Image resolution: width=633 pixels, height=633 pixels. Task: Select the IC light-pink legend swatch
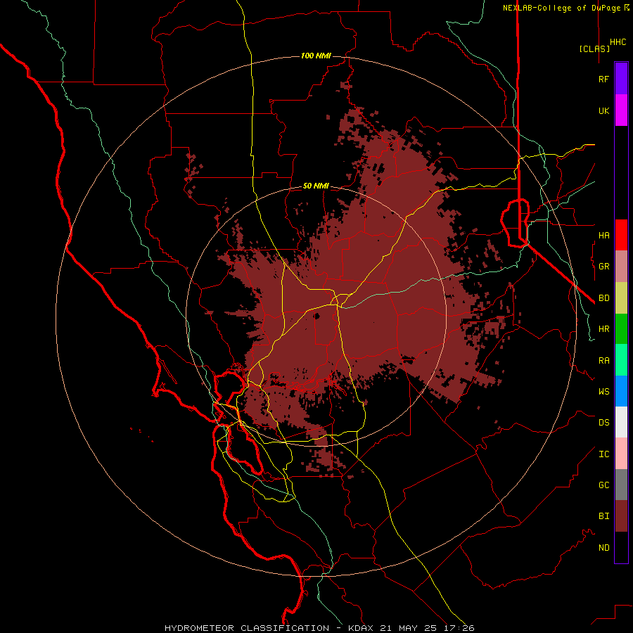pyautogui.click(x=621, y=454)
